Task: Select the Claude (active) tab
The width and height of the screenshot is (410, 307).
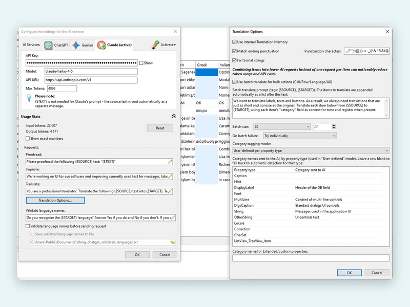Action: 114,45
